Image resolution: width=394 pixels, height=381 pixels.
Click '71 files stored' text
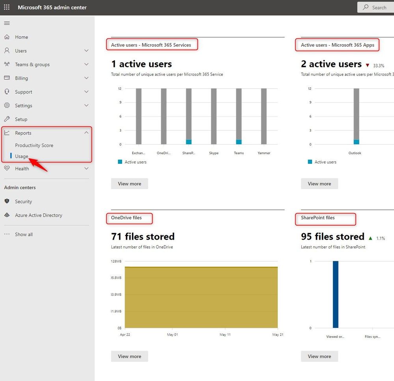pyautogui.click(x=143, y=236)
